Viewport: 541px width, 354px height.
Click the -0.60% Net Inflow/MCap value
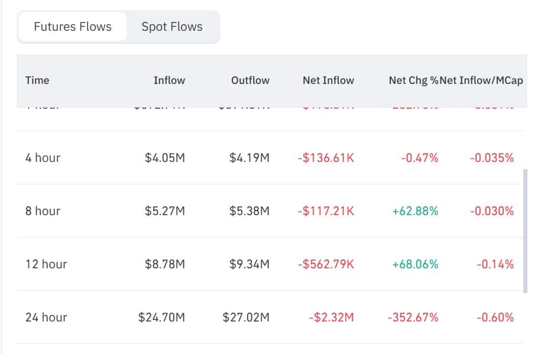coord(495,317)
